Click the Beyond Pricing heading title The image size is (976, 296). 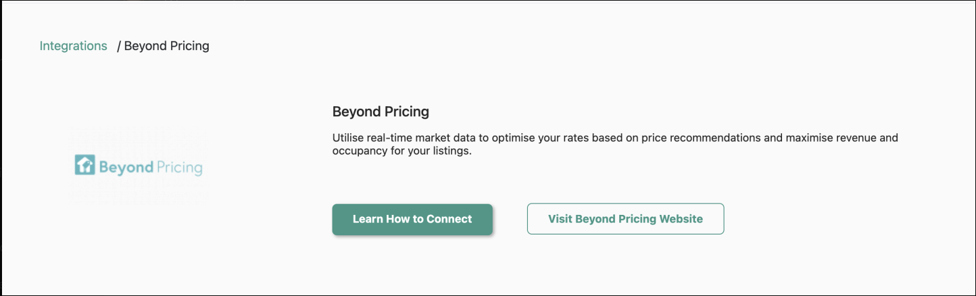pos(381,112)
